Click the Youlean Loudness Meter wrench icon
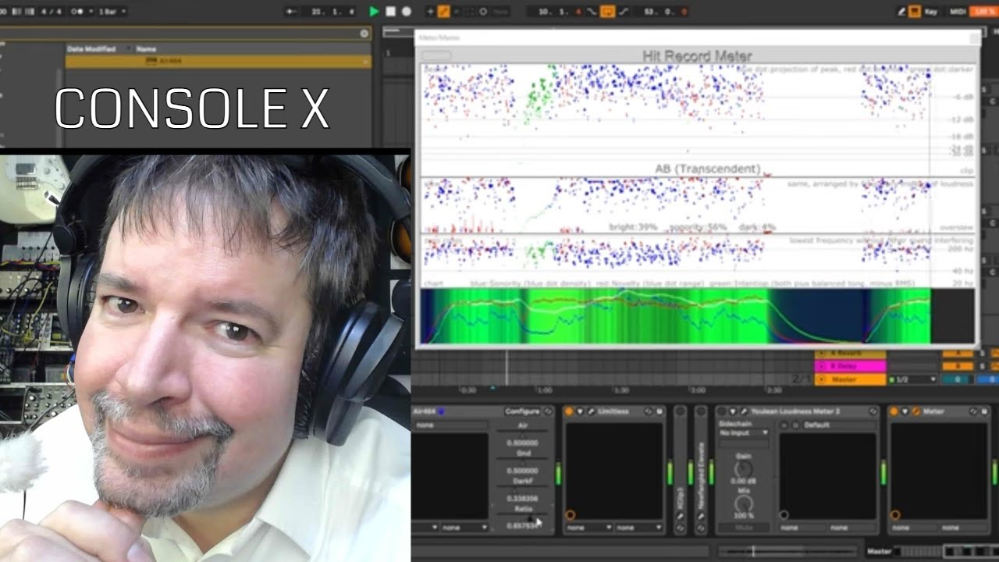Screen dimensions: 999x562 point(743,411)
